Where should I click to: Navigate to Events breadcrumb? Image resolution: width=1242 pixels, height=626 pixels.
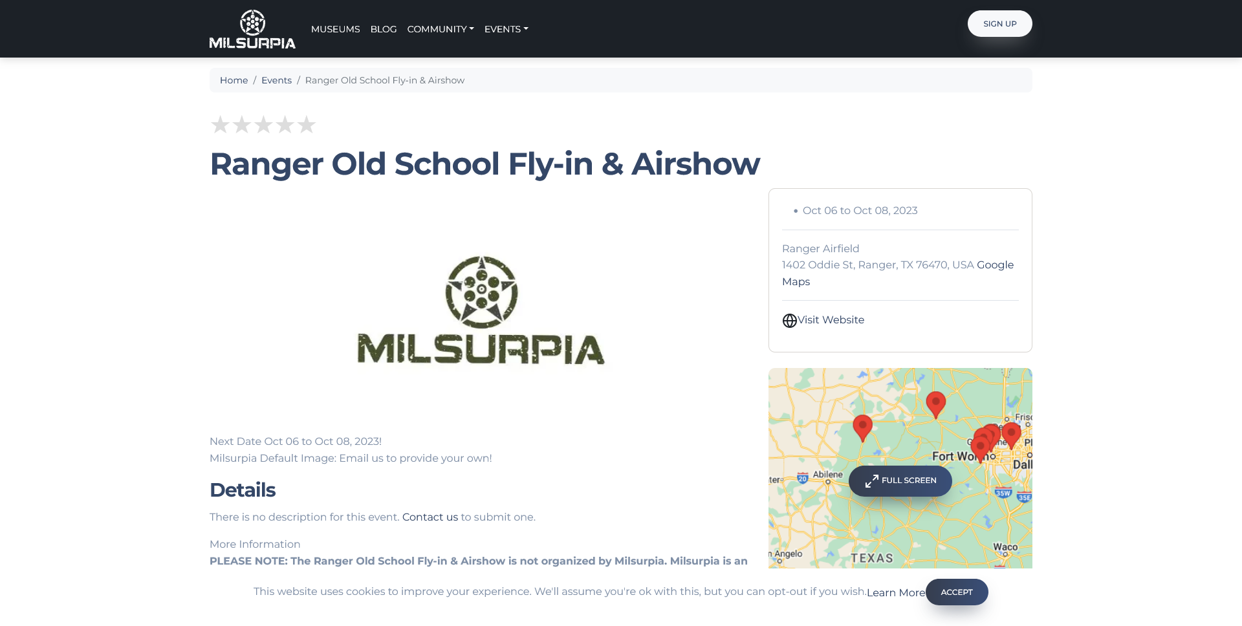point(276,80)
